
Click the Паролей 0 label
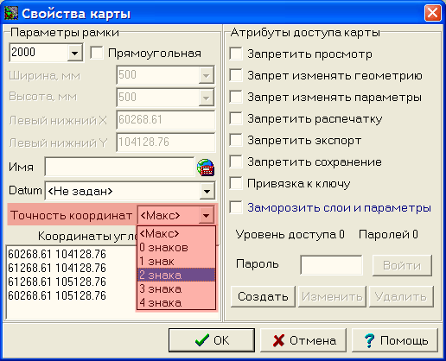point(388,235)
